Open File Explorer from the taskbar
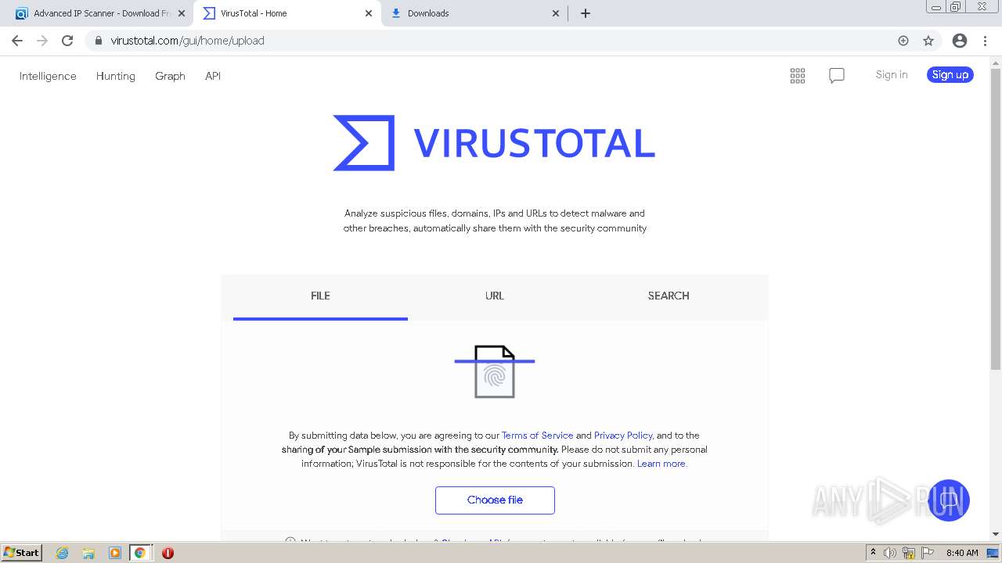 88,553
